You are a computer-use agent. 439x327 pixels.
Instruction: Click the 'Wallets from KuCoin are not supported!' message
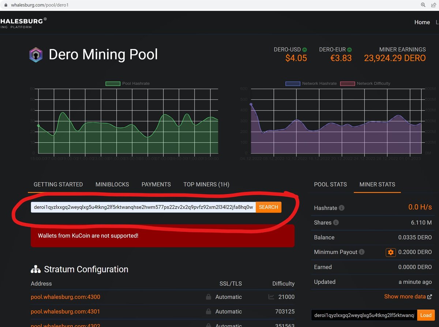click(88, 236)
